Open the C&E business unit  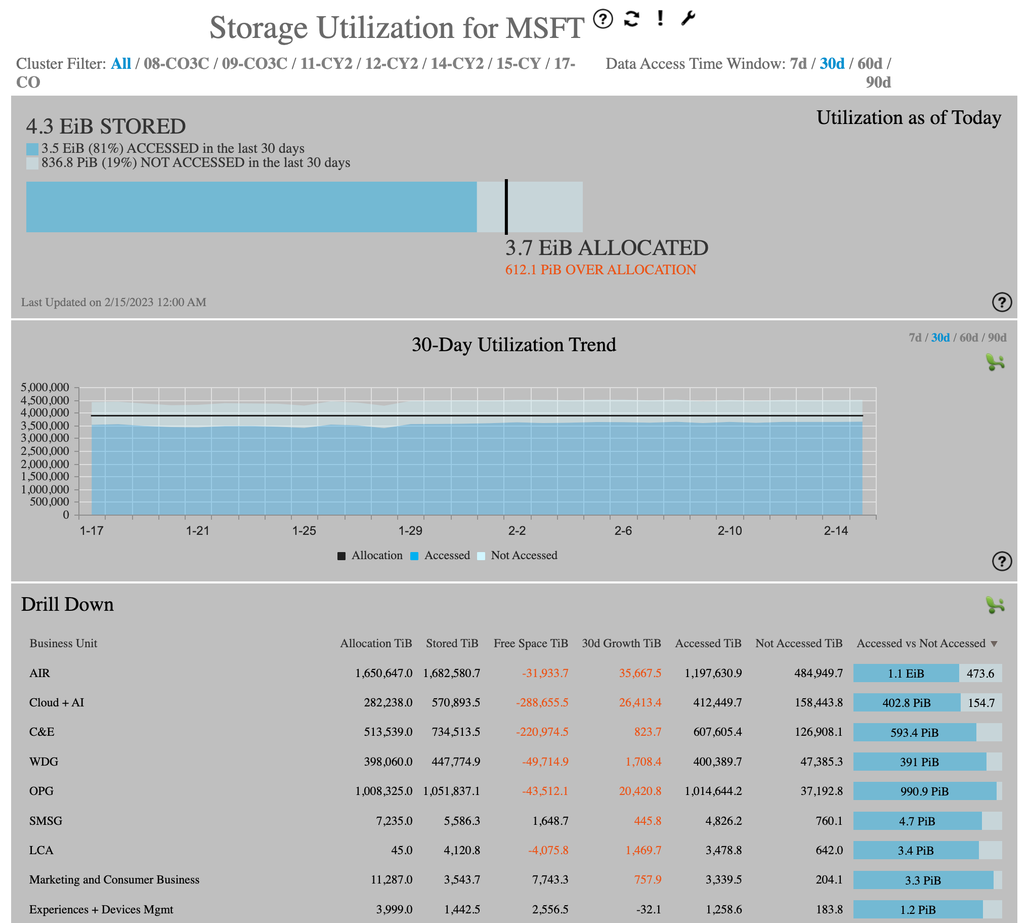coord(41,732)
